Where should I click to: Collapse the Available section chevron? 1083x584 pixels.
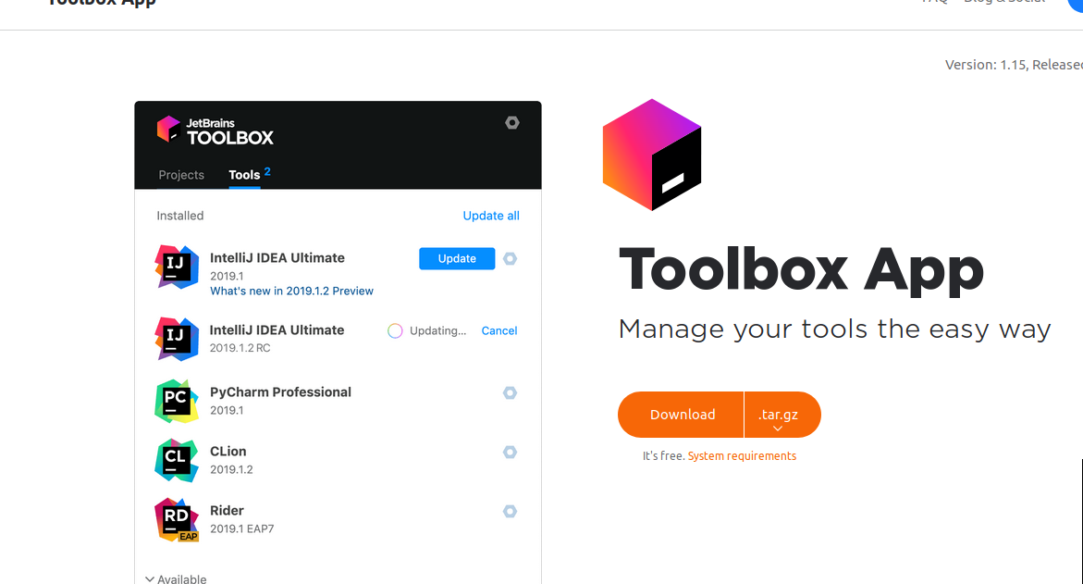pos(150,579)
